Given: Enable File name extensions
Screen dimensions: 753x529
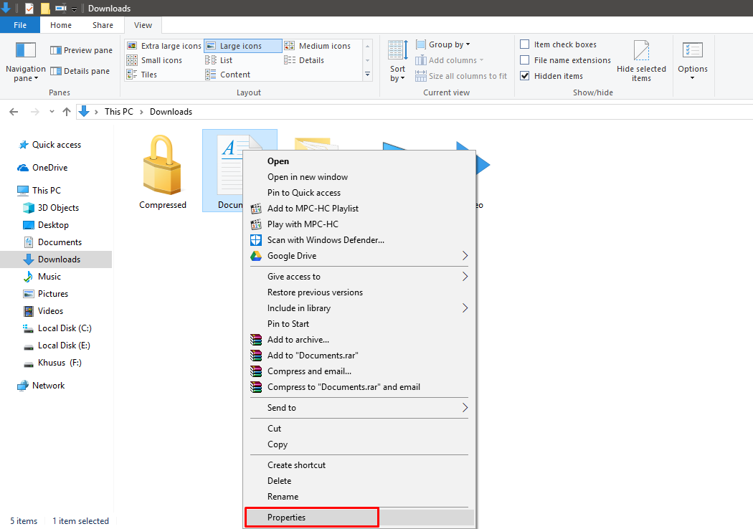Looking at the screenshot, I should [x=525, y=60].
